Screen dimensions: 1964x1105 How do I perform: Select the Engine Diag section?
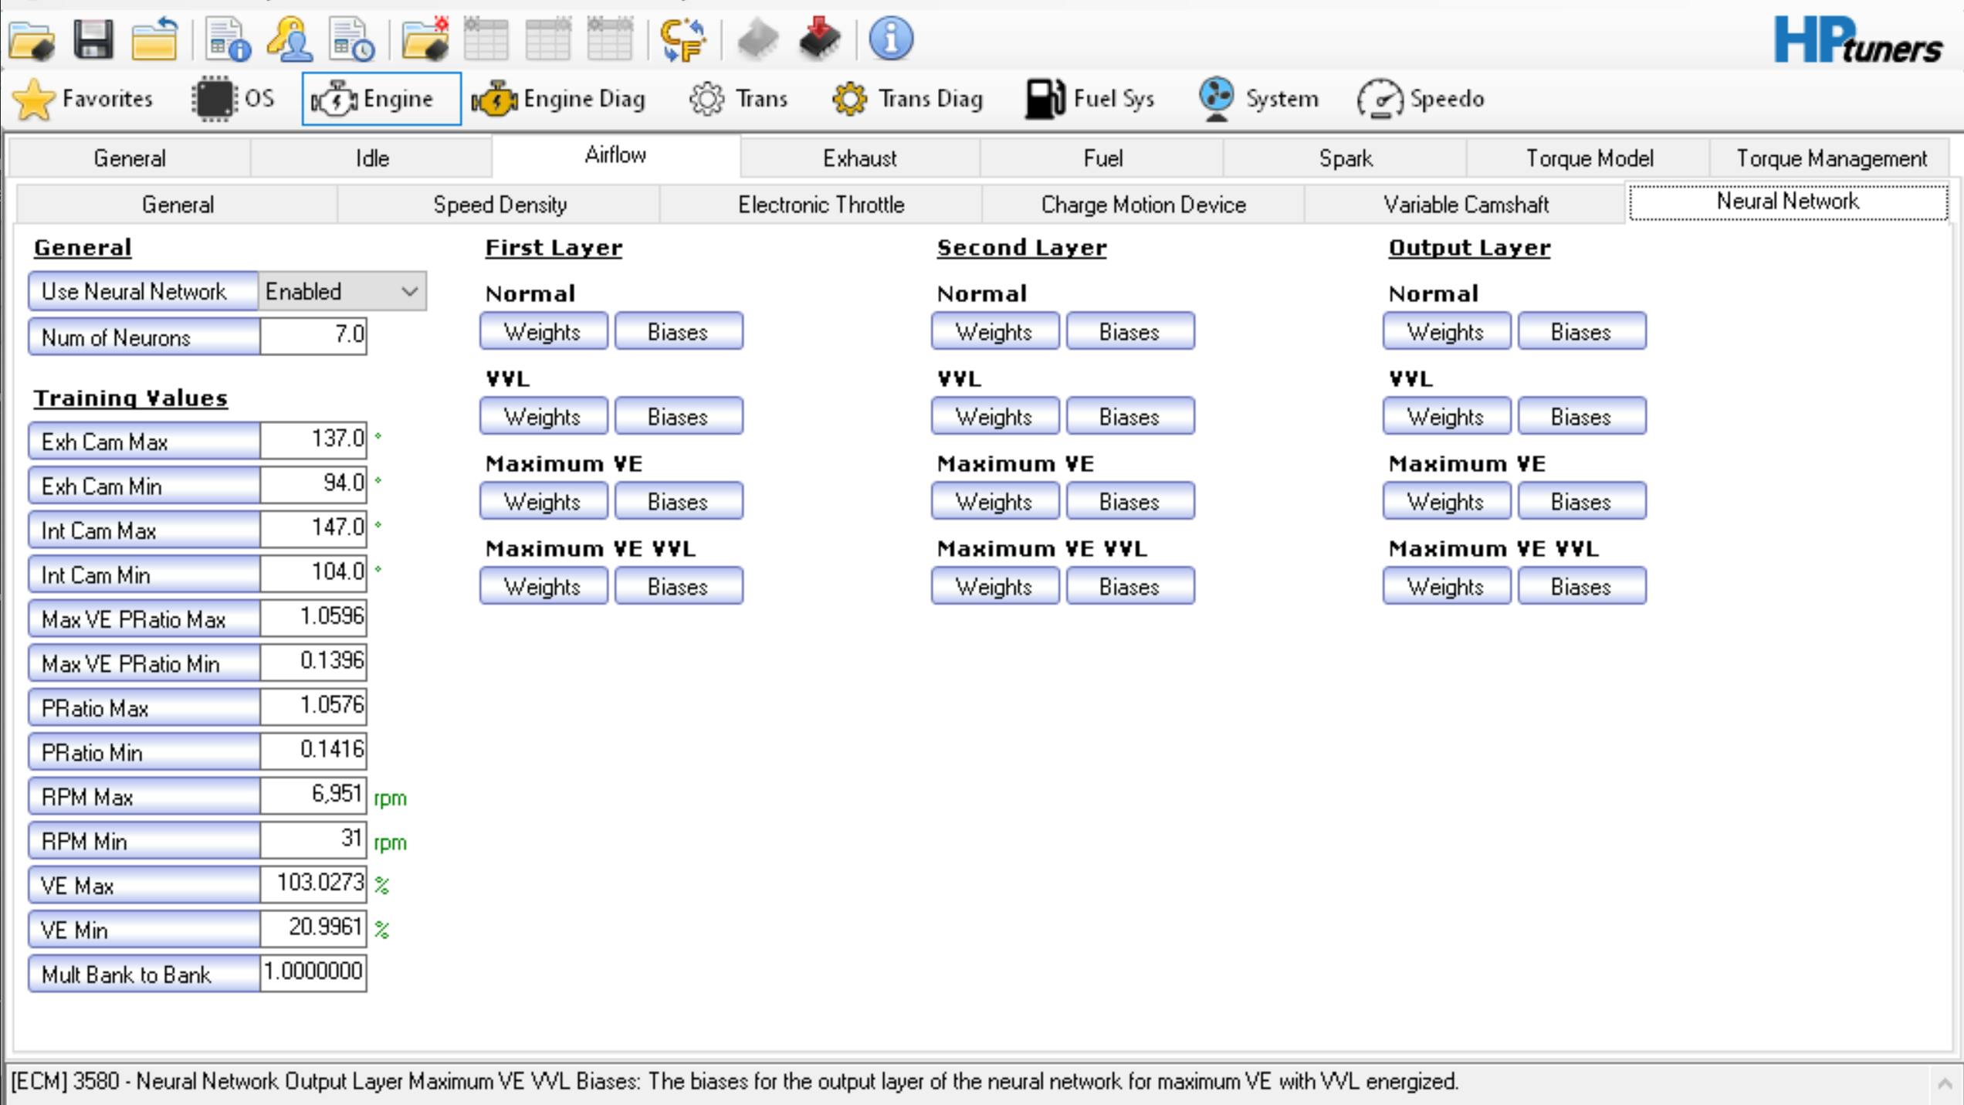(561, 98)
